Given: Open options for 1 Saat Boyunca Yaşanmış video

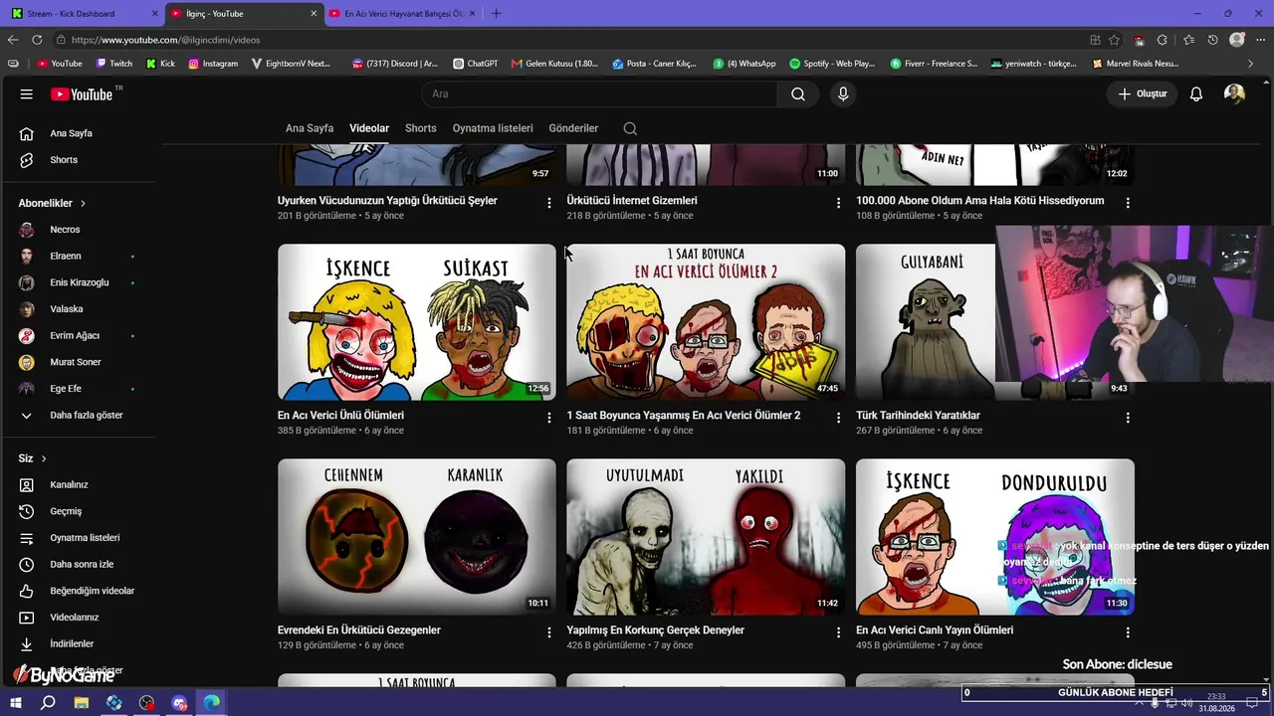Looking at the screenshot, I should pyautogui.click(x=838, y=418).
